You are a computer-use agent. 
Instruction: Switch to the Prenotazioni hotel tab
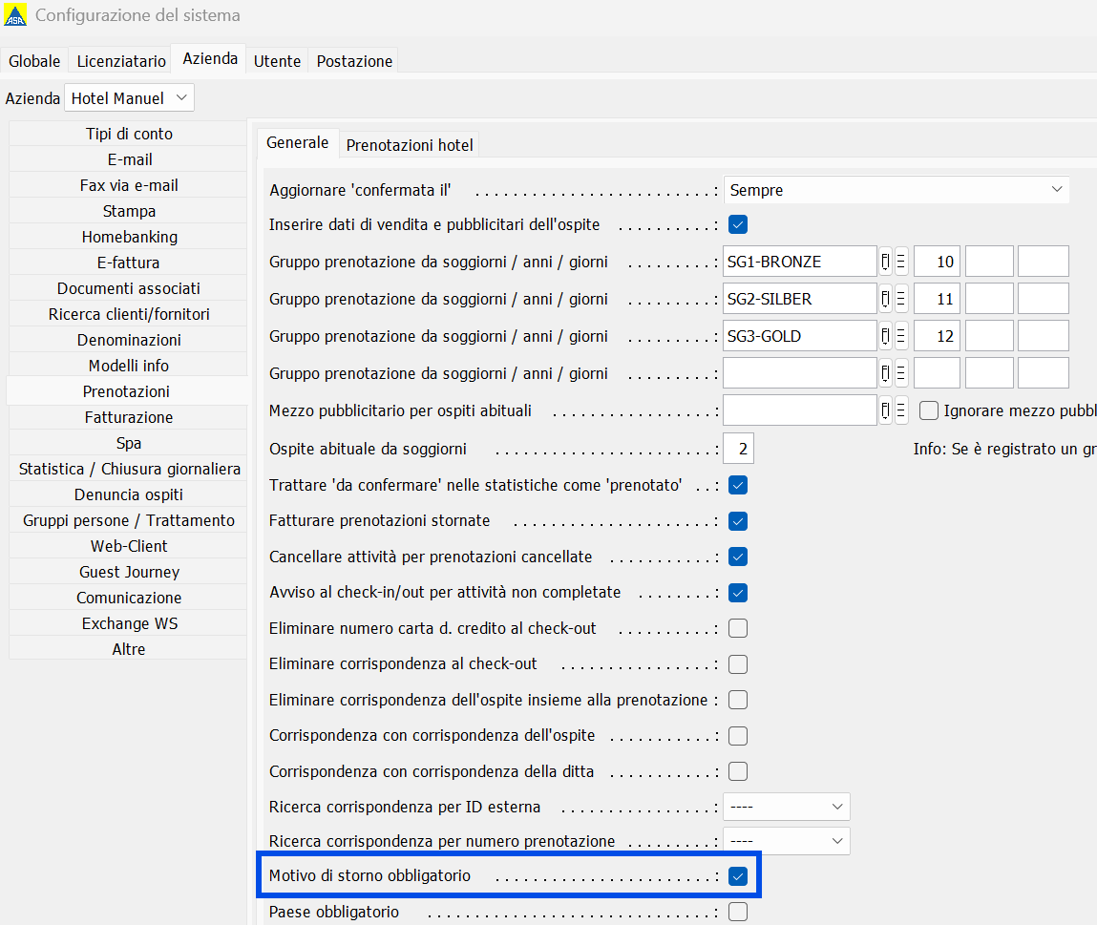click(409, 145)
